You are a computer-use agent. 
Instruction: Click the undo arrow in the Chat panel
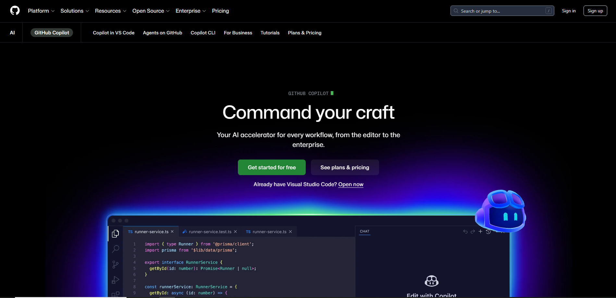click(465, 232)
